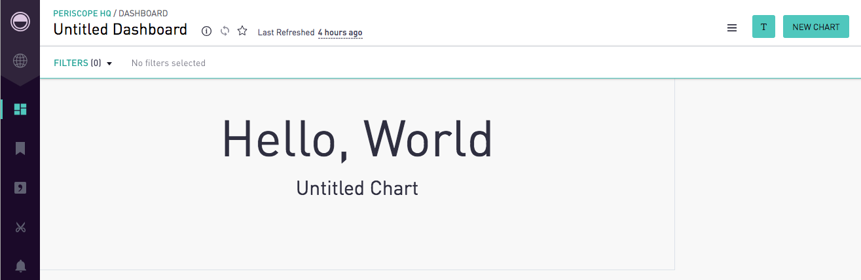Click the T text button in header
This screenshot has height=280, width=861.
pyautogui.click(x=763, y=27)
